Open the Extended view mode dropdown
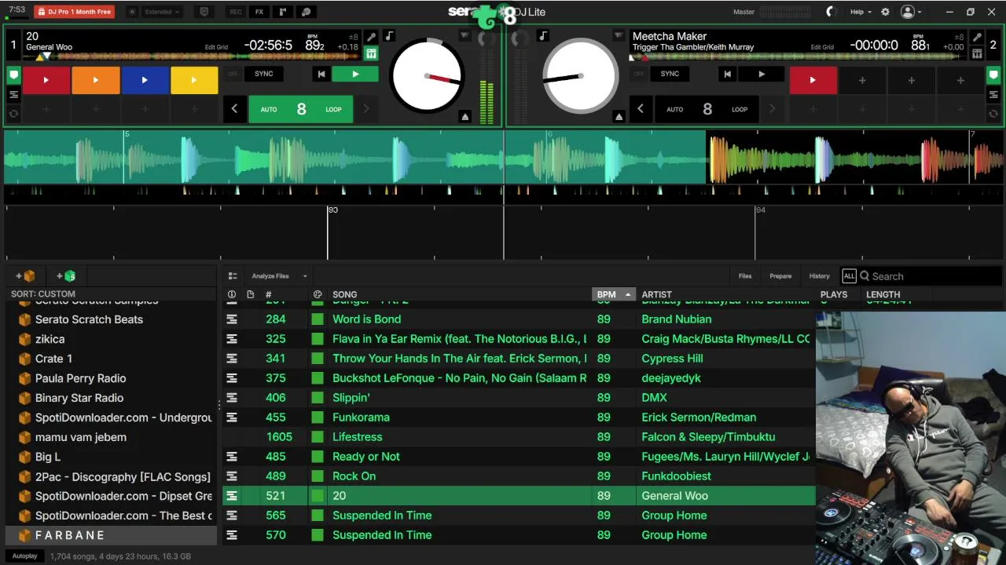Image resolution: width=1006 pixels, height=565 pixels. pos(163,12)
